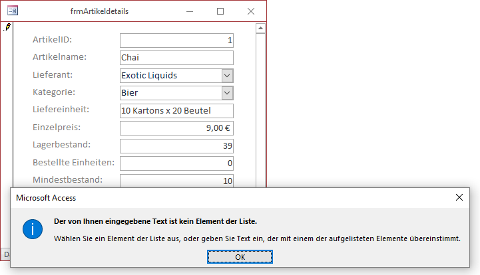Minimize the frmArtikeldetails window

tap(190, 11)
